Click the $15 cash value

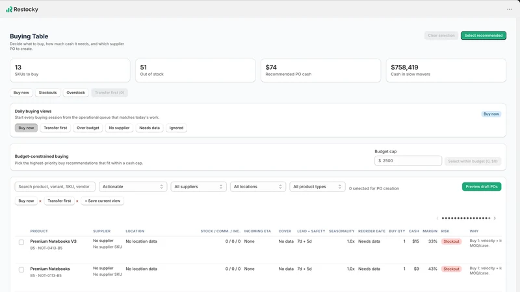coord(415,241)
